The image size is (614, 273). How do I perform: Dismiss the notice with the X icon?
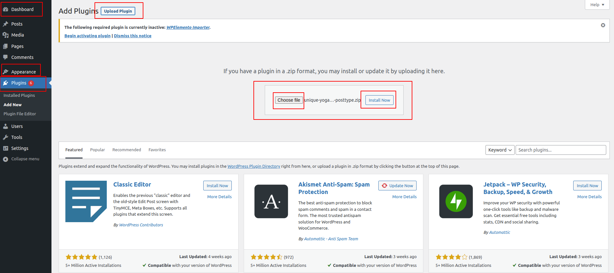[603, 25]
